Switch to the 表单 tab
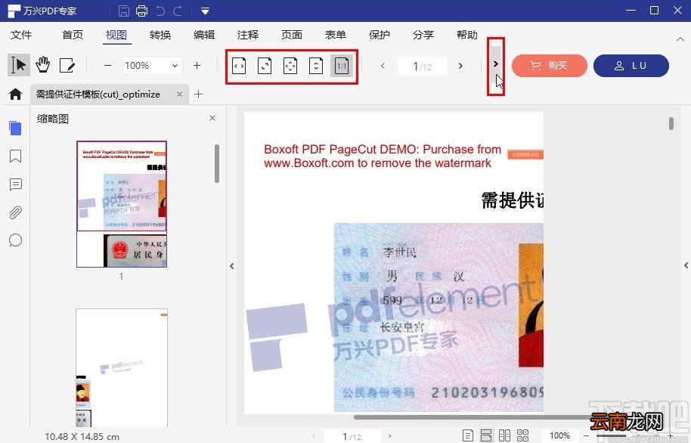Screen dimensions: 691x443 click(x=336, y=35)
